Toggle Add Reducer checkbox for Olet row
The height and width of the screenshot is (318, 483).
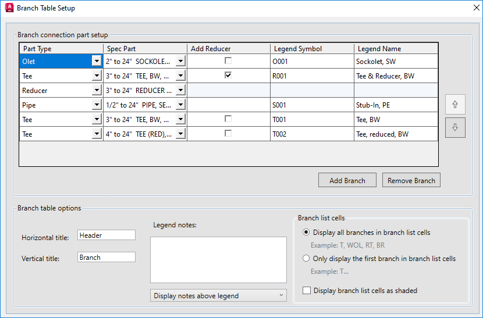pyautogui.click(x=229, y=60)
